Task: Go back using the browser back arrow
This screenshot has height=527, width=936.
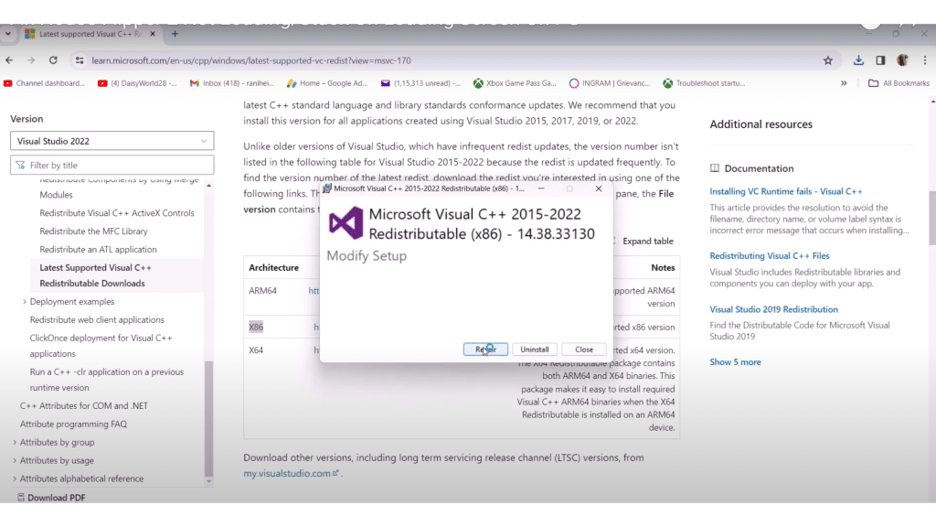Action: pyautogui.click(x=9, y=60)
